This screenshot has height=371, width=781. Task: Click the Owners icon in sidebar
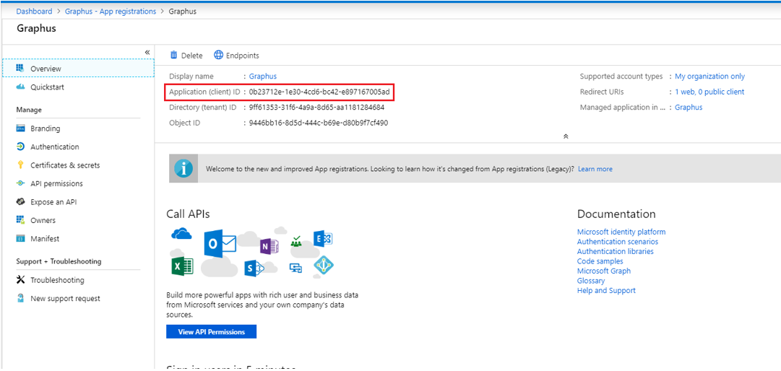click(20, 220)
